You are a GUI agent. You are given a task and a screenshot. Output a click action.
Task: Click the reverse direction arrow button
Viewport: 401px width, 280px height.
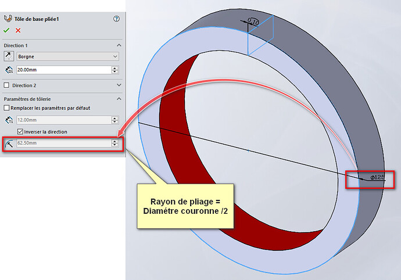click(x=9, y=56)
